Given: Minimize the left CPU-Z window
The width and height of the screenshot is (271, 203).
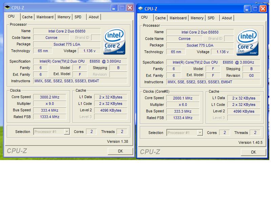Looking at the screenshot, I should point(114,8).
